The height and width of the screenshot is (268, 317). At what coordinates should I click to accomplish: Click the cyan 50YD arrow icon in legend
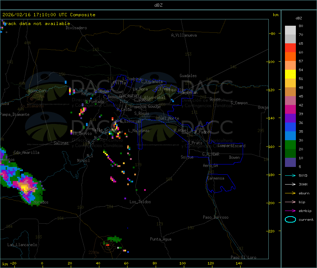pos(290,175)
